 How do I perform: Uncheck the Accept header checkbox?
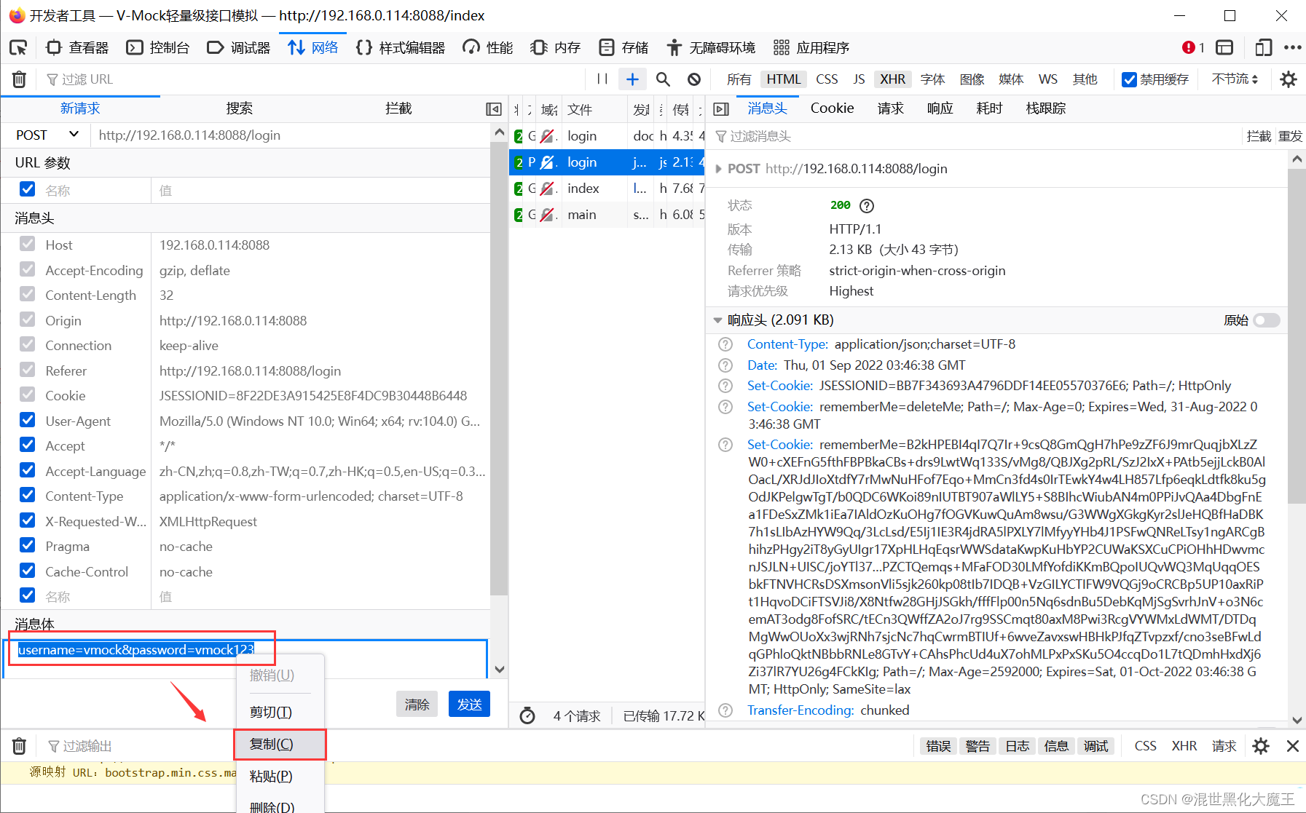[x=28, y=445]
